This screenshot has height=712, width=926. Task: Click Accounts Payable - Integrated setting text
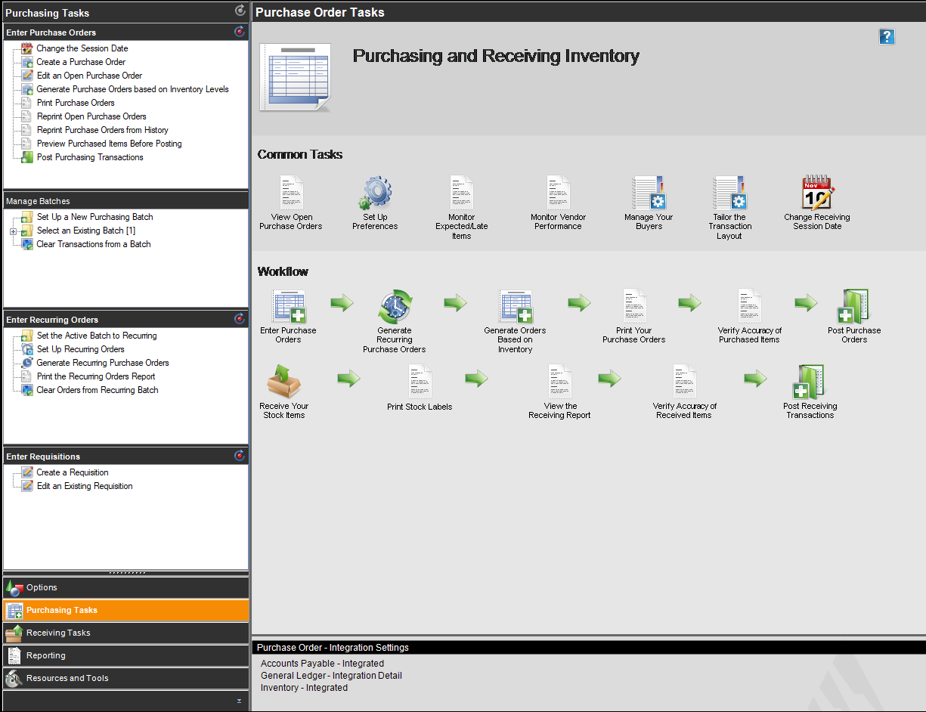pyautogui.click(x=322, y=664)
